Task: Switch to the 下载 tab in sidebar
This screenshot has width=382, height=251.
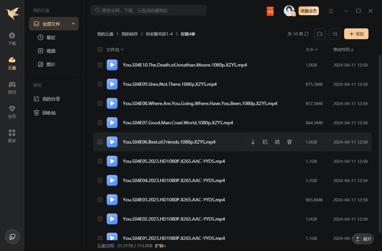Action: tap(12, 39)
